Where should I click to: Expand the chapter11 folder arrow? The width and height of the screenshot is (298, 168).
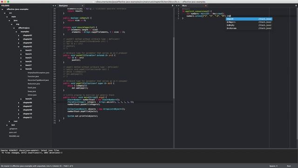click(x=19, y=118)
